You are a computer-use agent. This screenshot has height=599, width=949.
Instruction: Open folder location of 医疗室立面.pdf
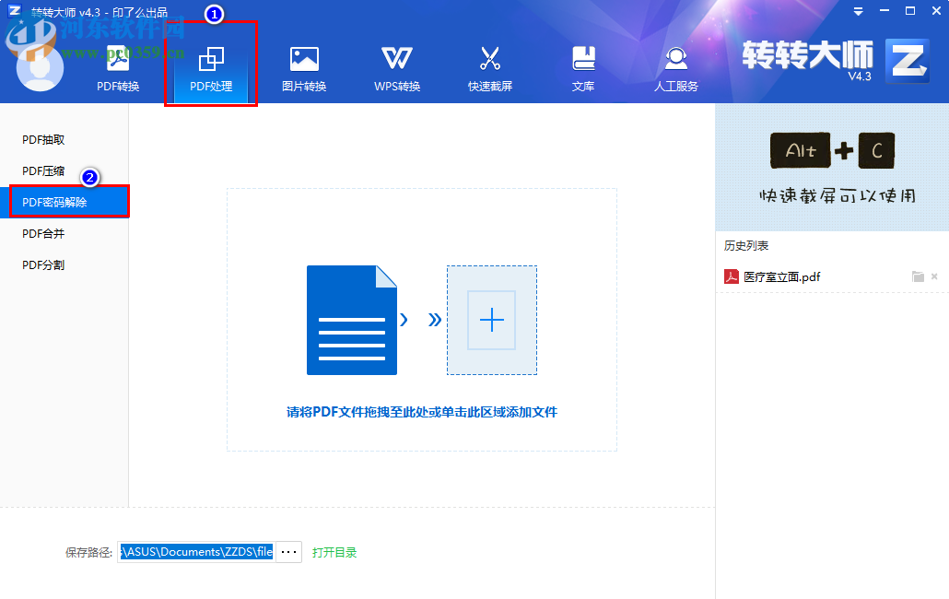919,276
